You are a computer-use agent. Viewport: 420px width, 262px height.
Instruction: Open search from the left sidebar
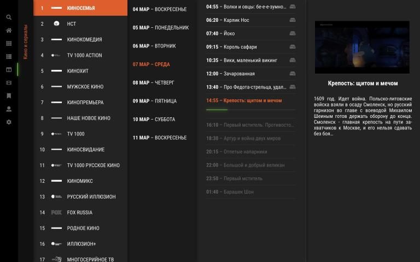coord(8,17)
